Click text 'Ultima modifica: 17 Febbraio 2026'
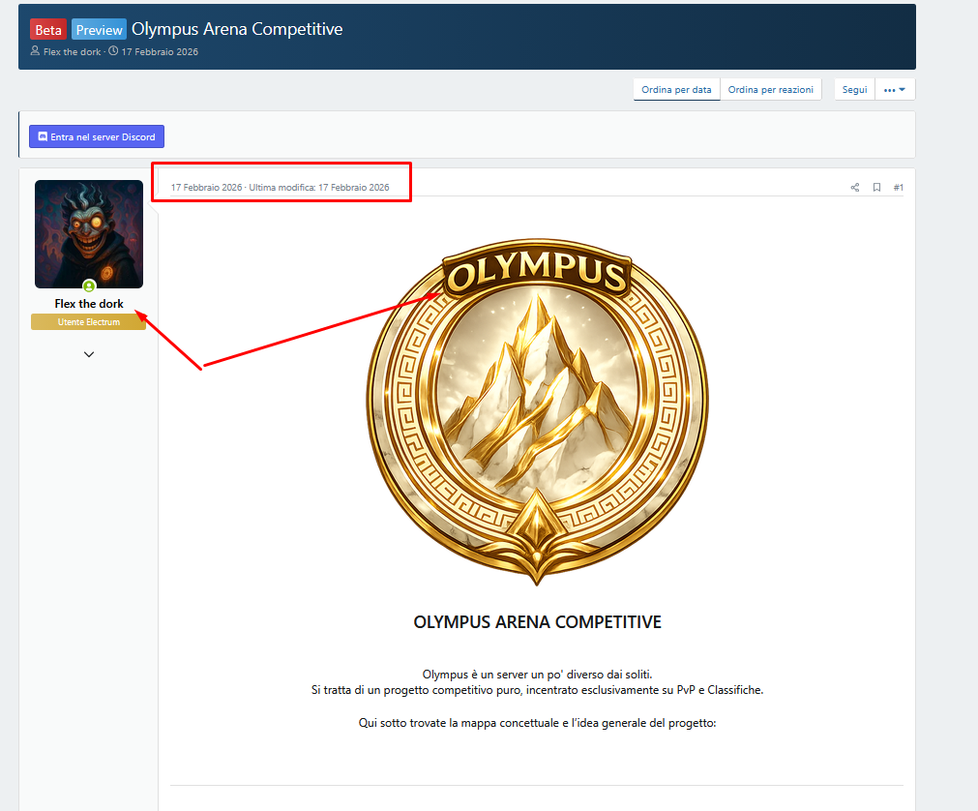Image resolution: width=978 pixels, height=811 pixels. 319,187
